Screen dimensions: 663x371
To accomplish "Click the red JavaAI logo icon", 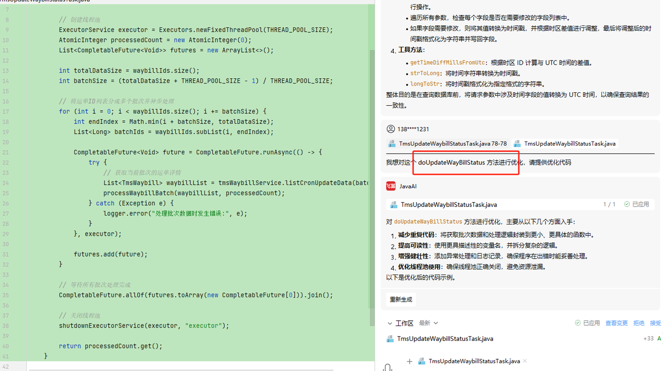I will (x=391, y=186).
